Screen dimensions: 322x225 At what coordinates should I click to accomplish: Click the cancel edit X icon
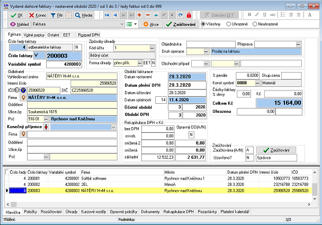(x=172, y=15)
